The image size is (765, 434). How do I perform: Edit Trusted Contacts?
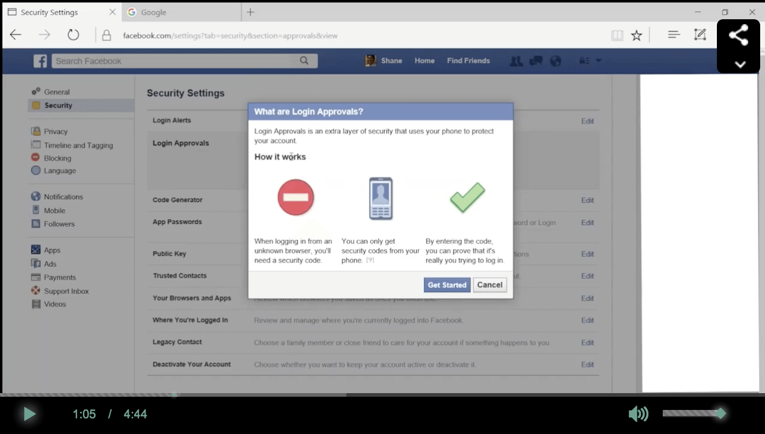[587, 276]
